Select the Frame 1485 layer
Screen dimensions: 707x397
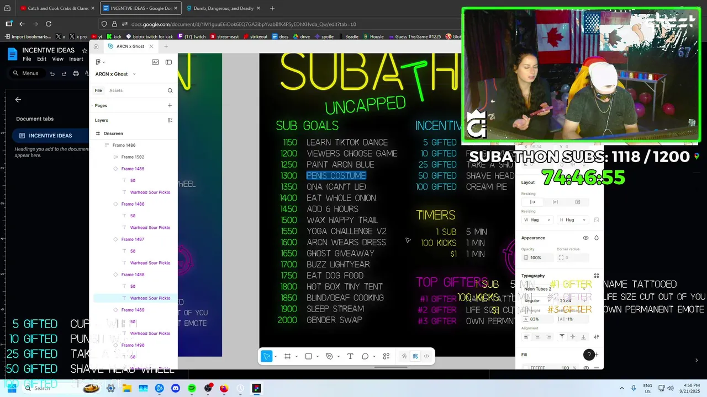click(133, 169)
